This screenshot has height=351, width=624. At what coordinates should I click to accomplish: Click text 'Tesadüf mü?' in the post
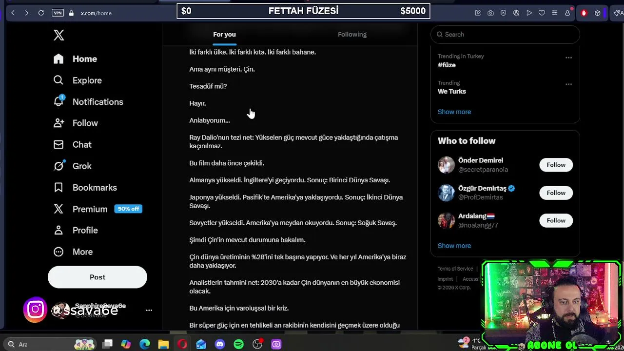pos(208,86)
